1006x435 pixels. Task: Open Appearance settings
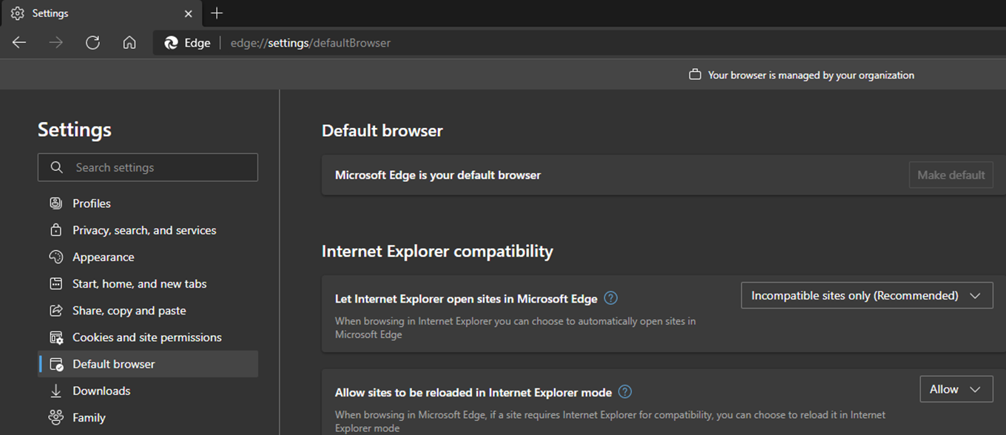click(x=148, y=257)
